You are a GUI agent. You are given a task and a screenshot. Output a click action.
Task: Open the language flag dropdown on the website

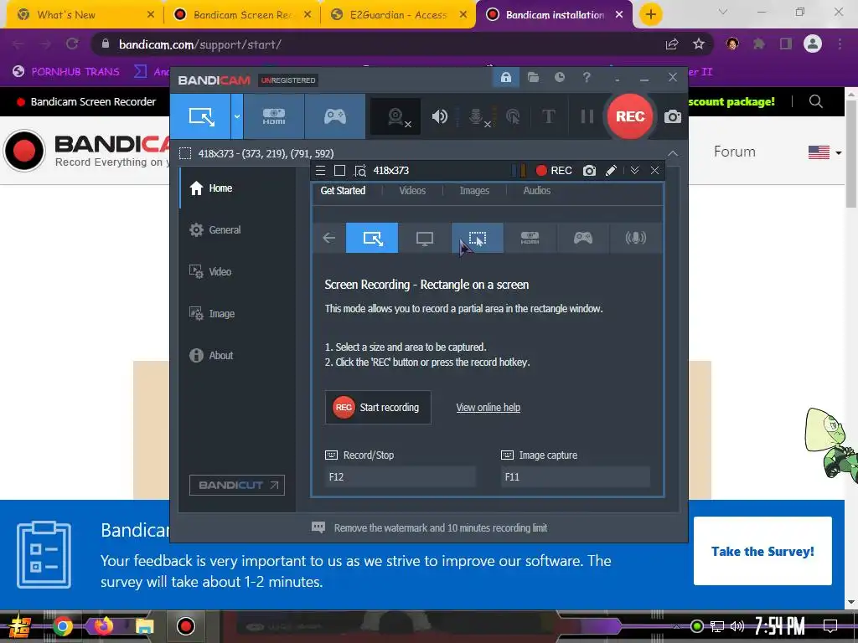[824, 152]
